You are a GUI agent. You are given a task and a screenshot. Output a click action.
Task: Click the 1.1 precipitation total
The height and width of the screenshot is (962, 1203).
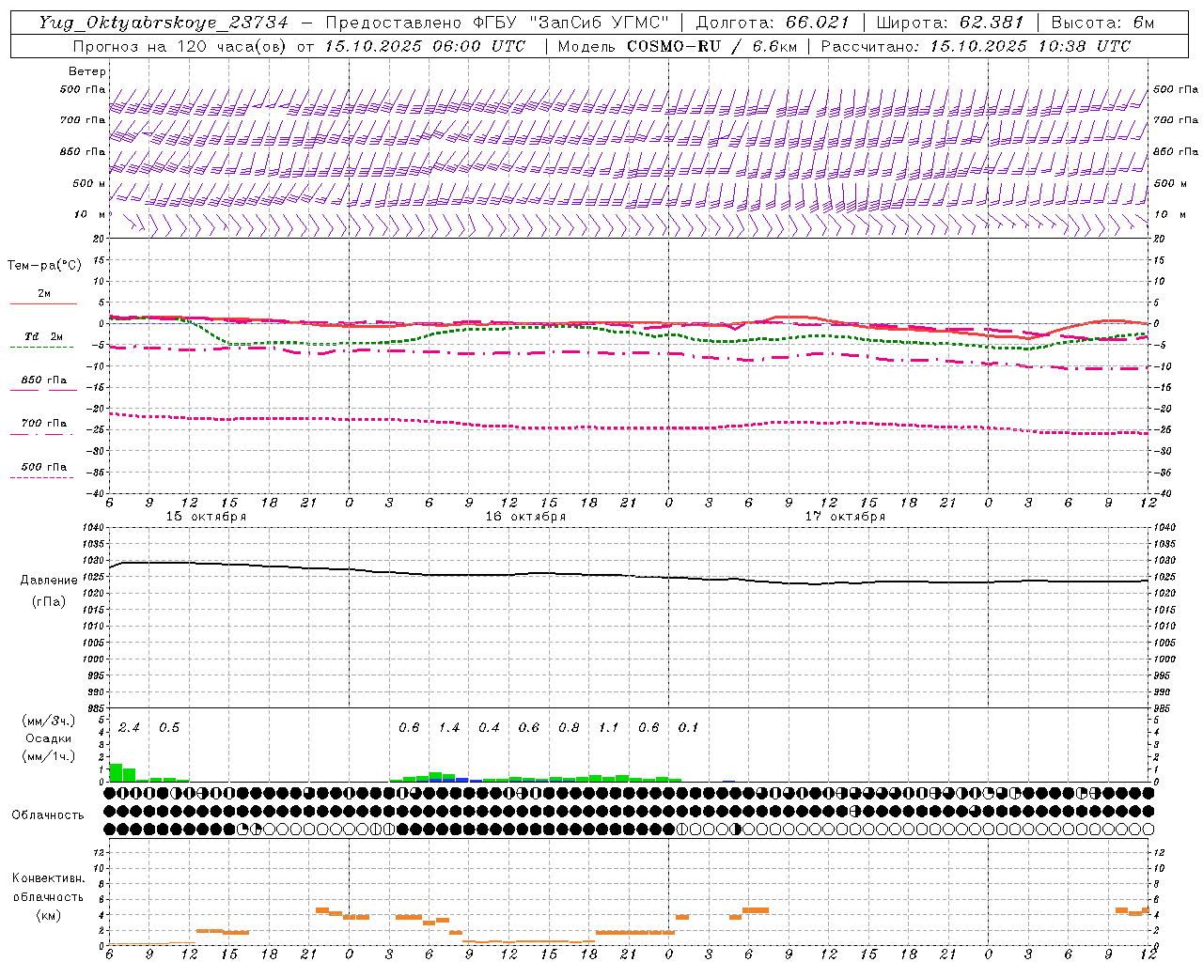[x=609, y=728]
